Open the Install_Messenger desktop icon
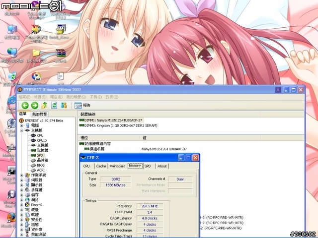 (x=60, y=32)
